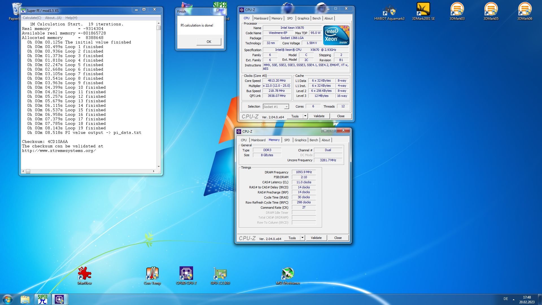Screen dimensions: 542x305
Task: Click the Intel Xeon inside logo
Action: [336, 35]
